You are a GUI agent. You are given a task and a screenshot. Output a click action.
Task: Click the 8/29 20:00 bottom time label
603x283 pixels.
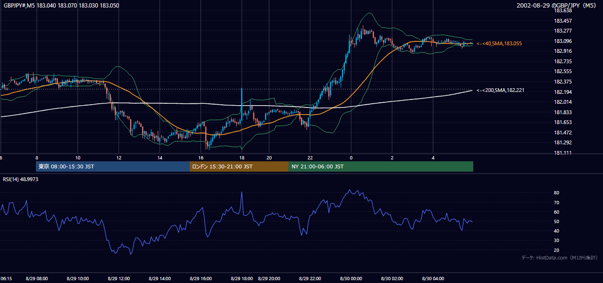point(269,278)
